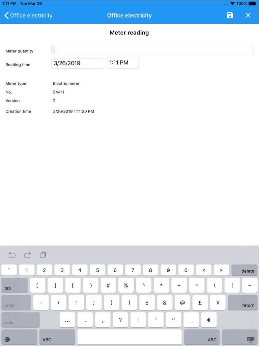The height and width of the screenshot is (346, 259).
Task: Tap the undo text key
Action: click(16, 302)
